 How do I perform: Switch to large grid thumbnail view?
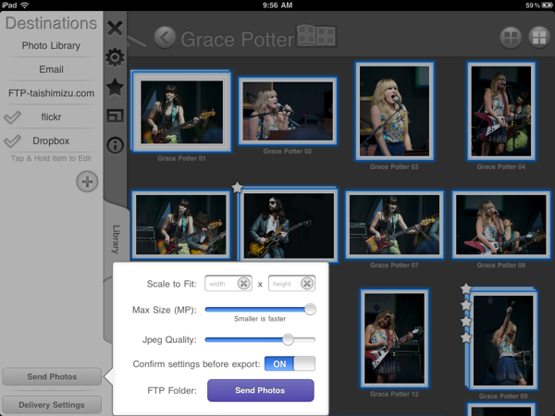pyautogui.click(x=537, y=38)
